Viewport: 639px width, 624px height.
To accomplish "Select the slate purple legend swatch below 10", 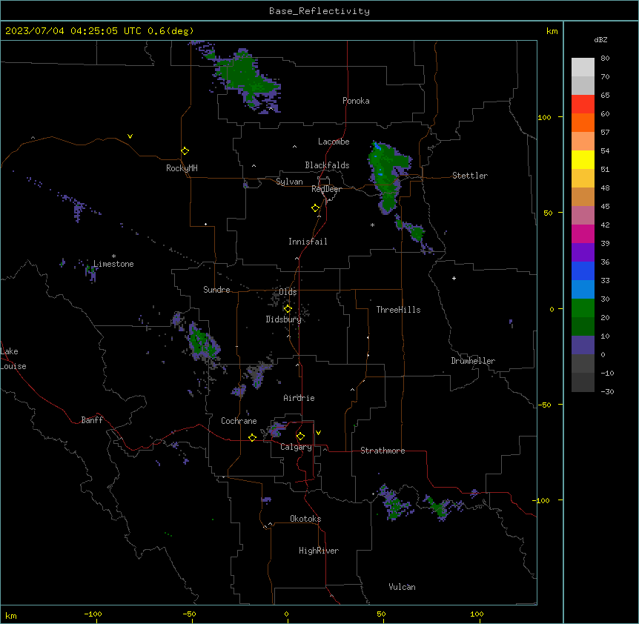I will [583, 345].
